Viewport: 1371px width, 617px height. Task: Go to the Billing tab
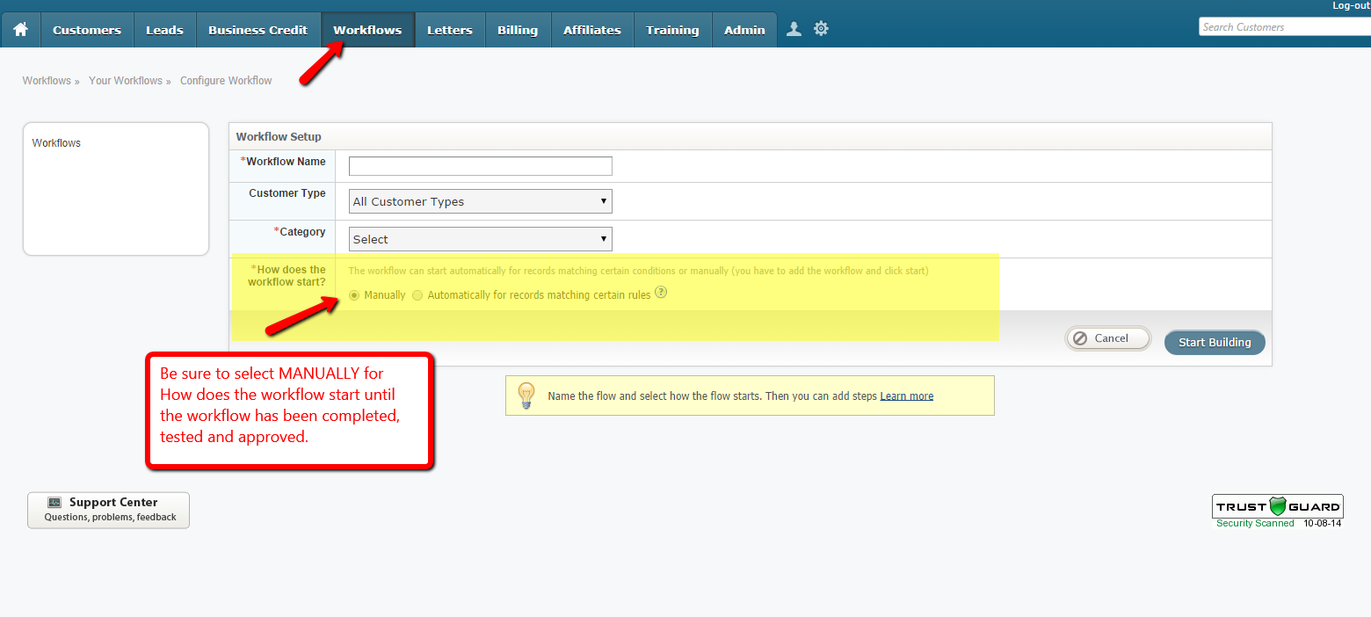[x=518, y=30]
